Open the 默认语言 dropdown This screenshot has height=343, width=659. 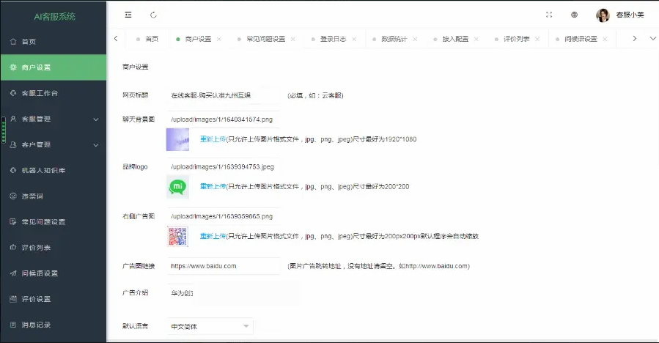point(210,326)
